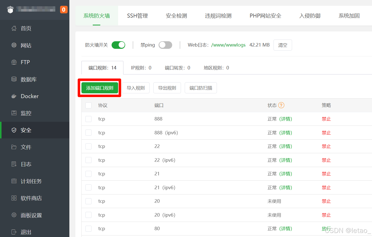
Task: Check the box for 20 (ipv6) row
Action: [x=88, y=215]
